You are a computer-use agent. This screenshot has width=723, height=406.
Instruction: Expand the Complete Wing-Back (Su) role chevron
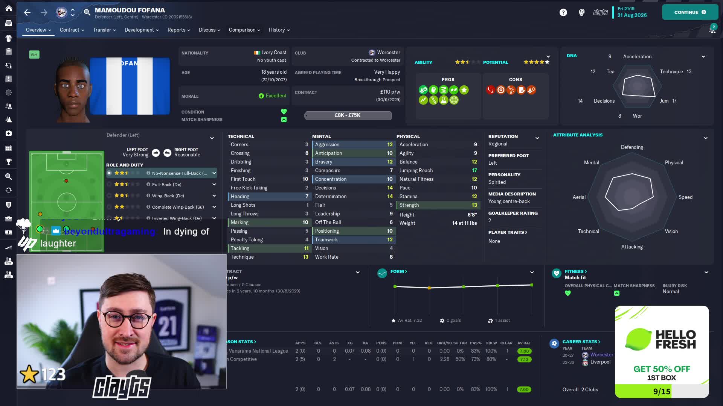pyautogui.click(x=214, y=207)
